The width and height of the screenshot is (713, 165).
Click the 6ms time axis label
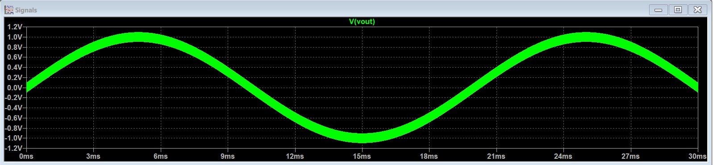(161, 156)
